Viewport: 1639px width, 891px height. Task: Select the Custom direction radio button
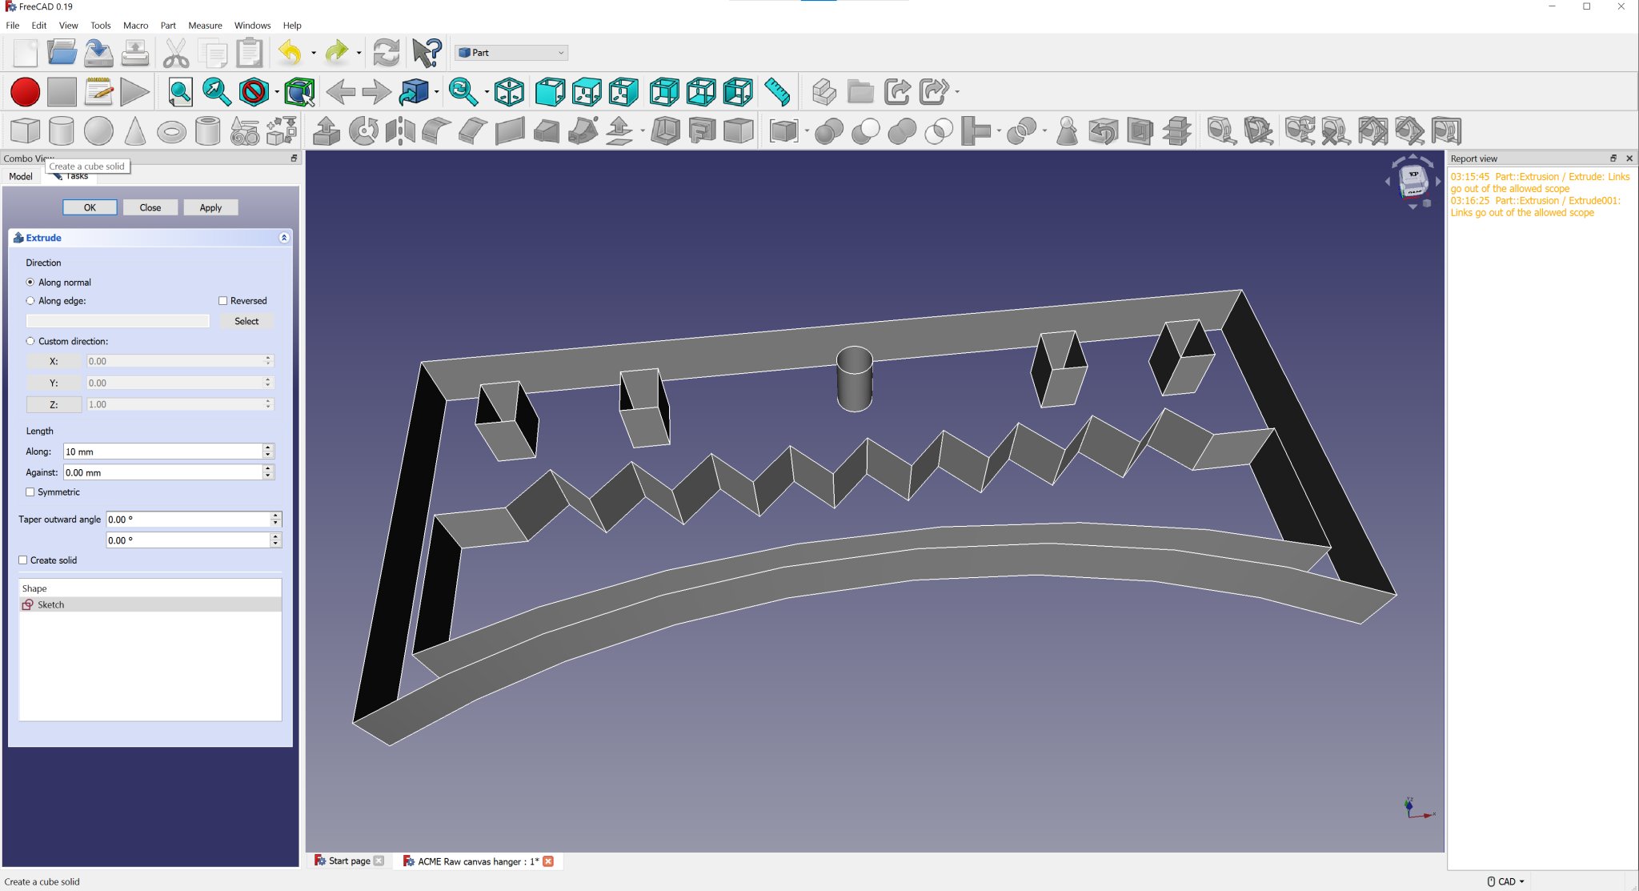tap(30, 341)
